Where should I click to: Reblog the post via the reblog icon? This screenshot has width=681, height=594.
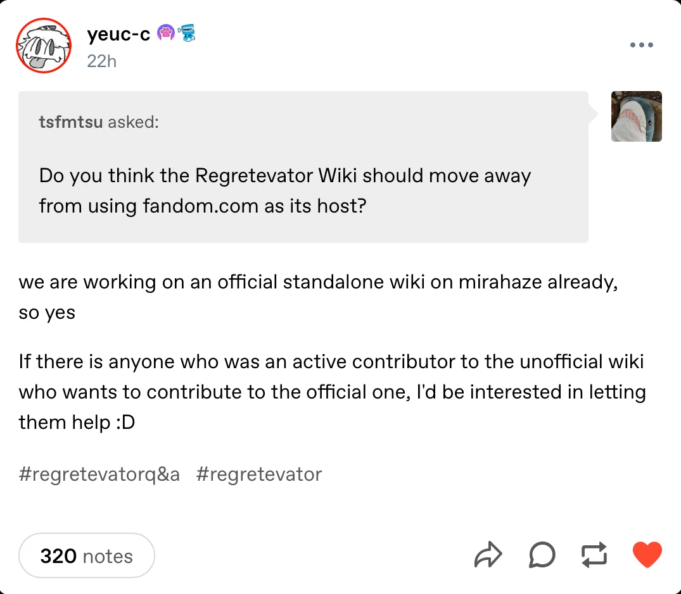pyautogui.click(x=594, y=555)
